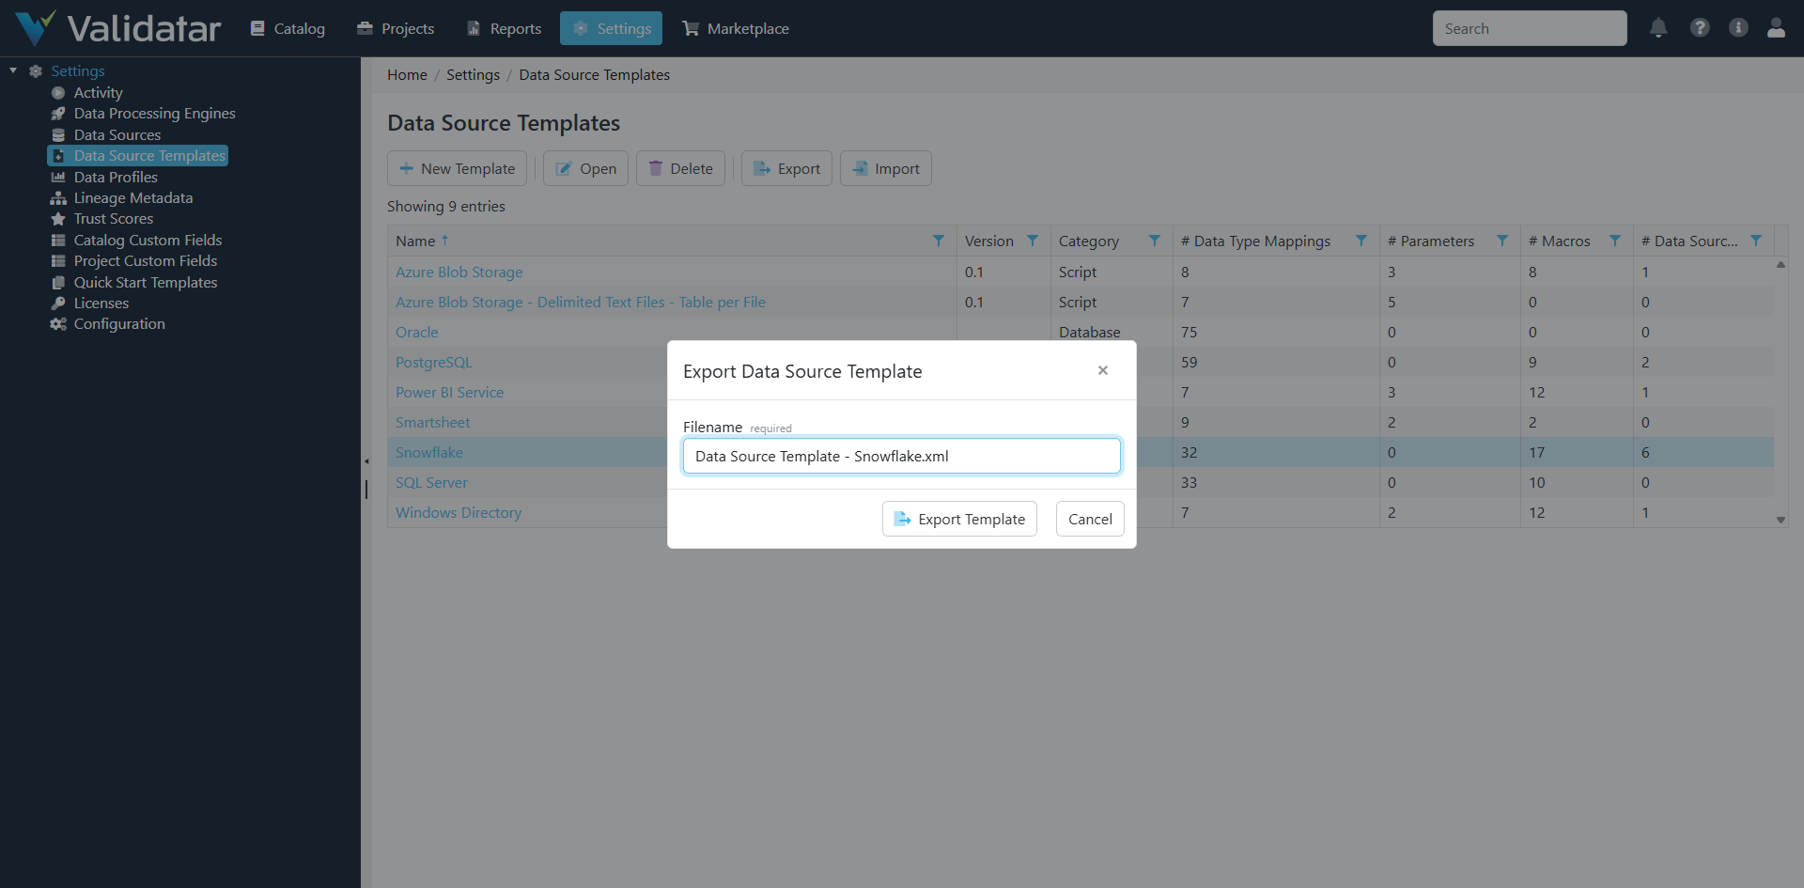Select the New Template plus icon
This screenshot has width=1804, height=888.
click(406, 168)
